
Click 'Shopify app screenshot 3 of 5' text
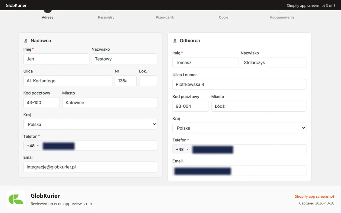311,5
